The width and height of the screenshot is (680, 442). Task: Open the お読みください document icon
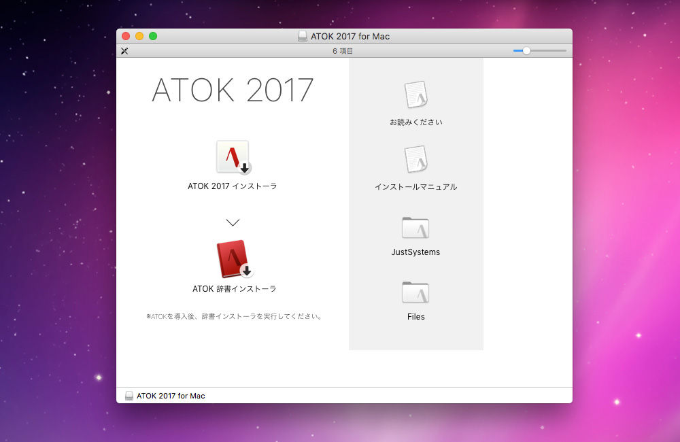click(416, 94)
